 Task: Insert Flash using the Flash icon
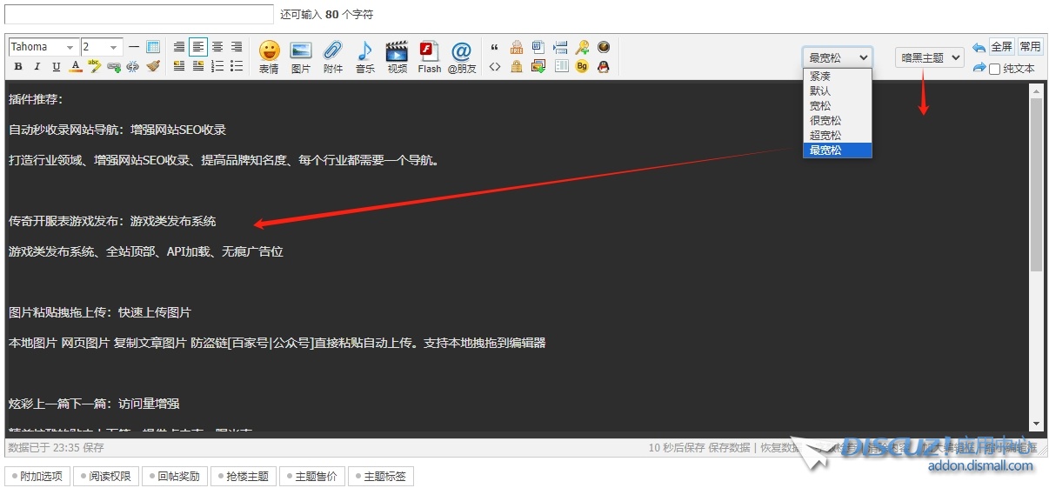[x=429, y=51]
